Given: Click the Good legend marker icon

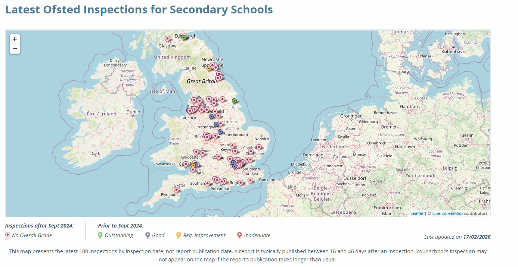Looking at the screenshot, I should 148,235.
